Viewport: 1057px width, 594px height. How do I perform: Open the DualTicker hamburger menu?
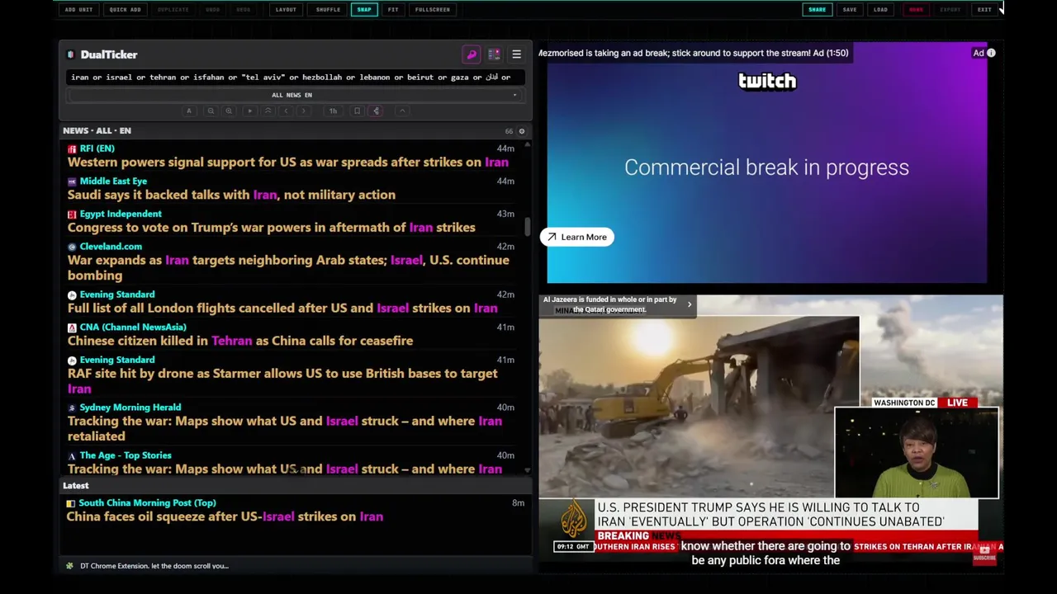click(516, 54)
